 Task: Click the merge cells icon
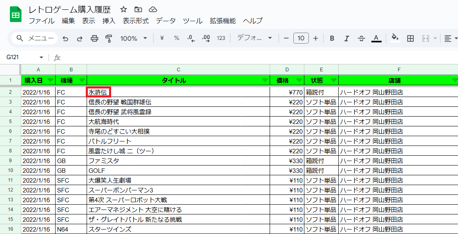[425, 38]
